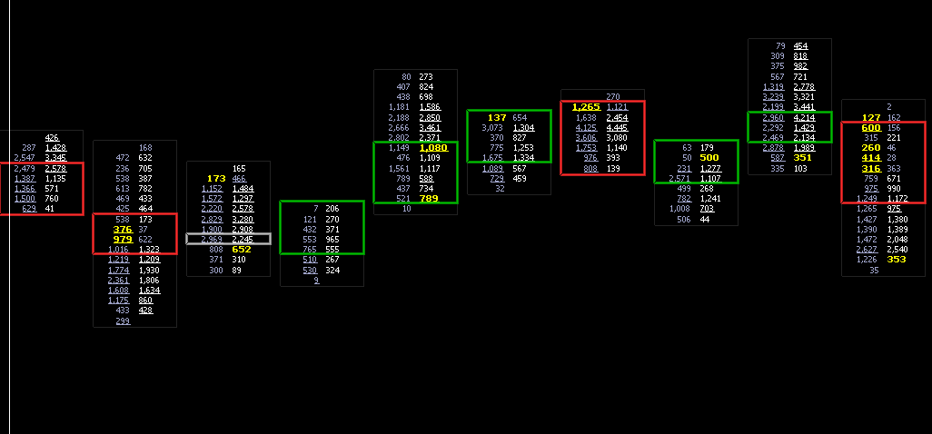Select the 2,778 ask value

(804, 86)
